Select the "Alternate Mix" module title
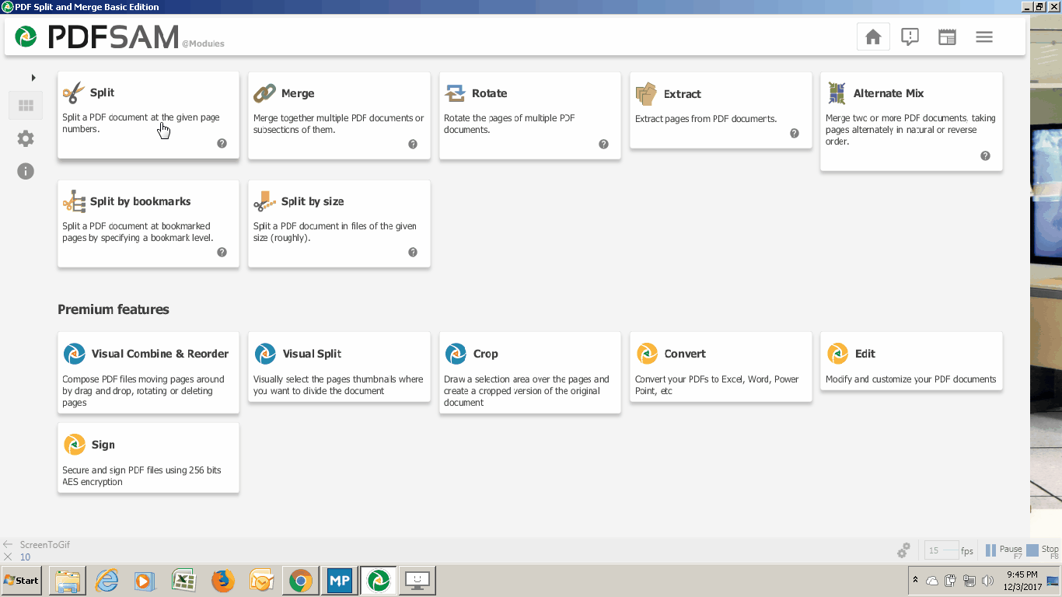Screen dimensions: 1062x597 889,93
